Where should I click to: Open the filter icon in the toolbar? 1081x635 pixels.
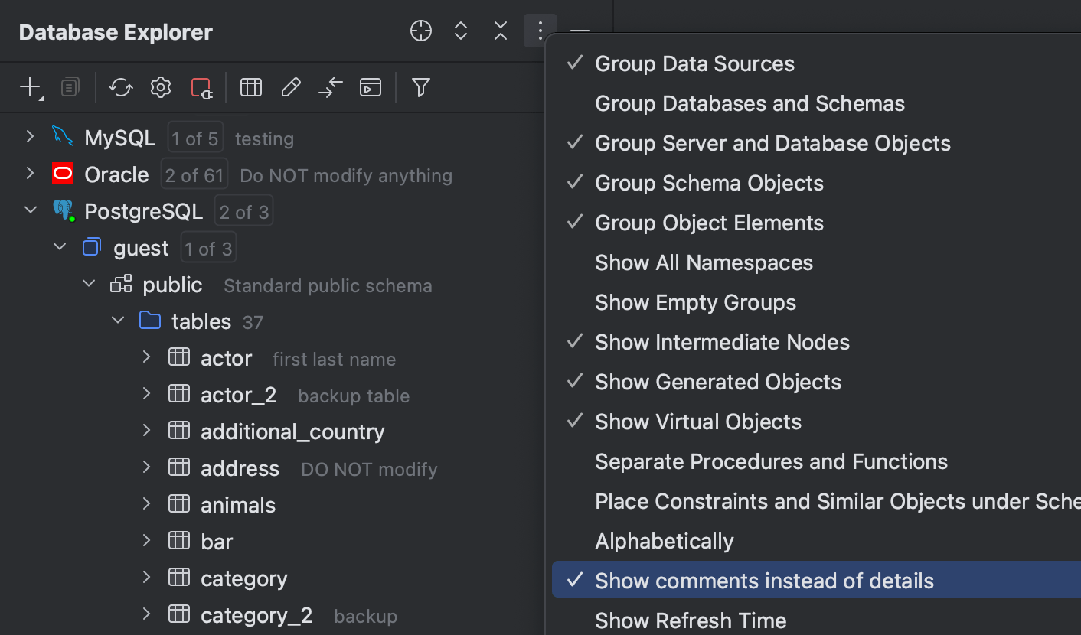coord(420,87)
